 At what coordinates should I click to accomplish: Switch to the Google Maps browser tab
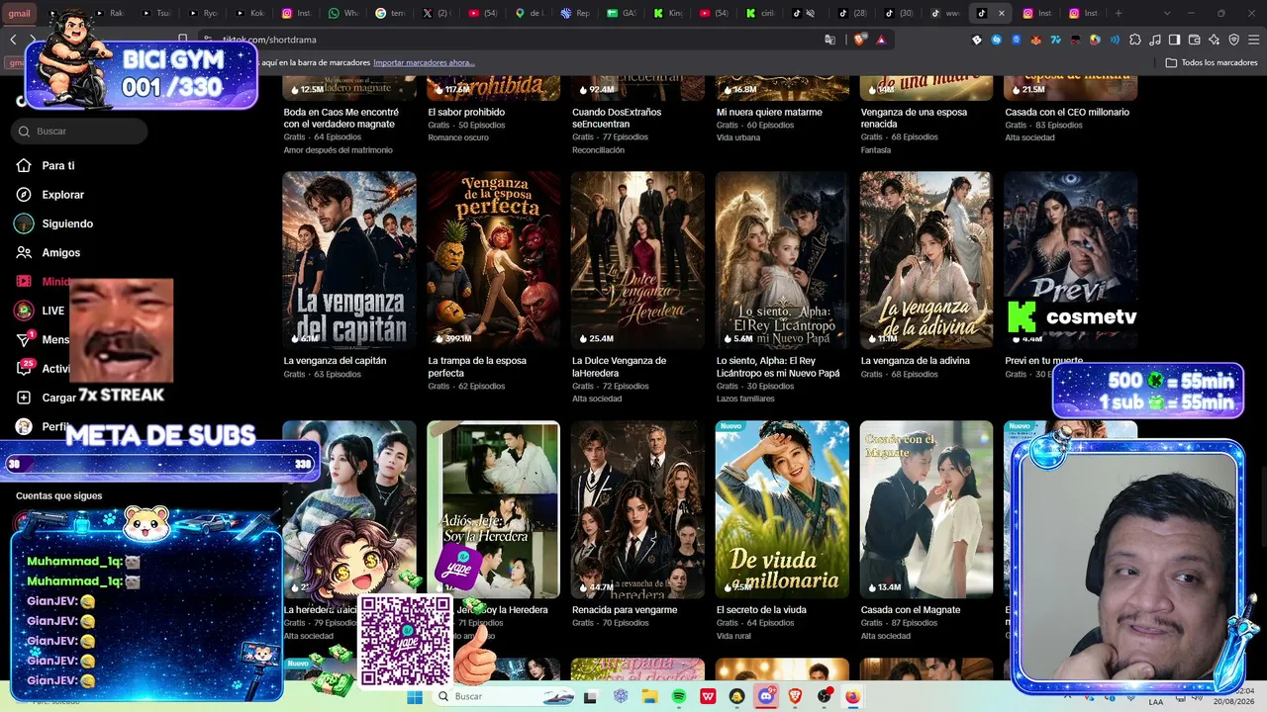click(531, 13)
